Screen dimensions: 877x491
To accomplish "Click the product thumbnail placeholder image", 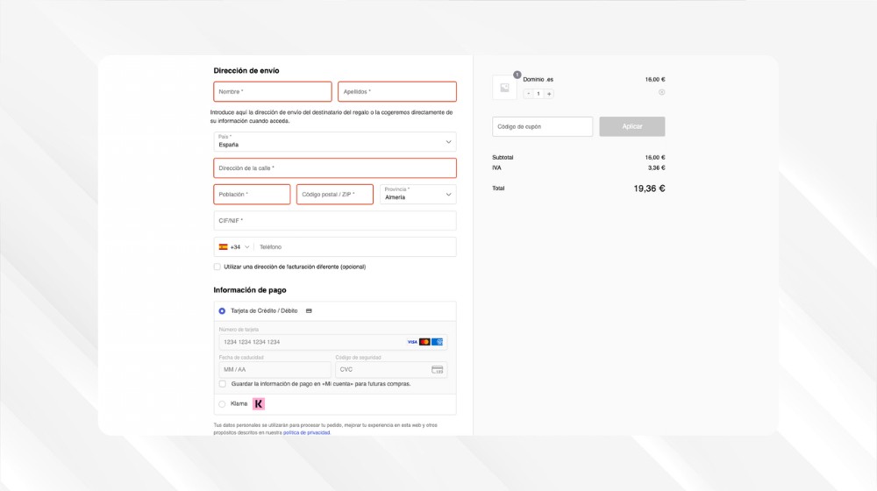I will pyautogui.click(x=504, y=87).
